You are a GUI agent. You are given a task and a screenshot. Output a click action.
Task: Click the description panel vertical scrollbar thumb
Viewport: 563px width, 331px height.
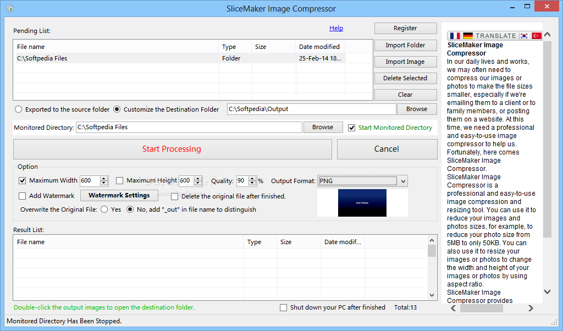[547, 139]
